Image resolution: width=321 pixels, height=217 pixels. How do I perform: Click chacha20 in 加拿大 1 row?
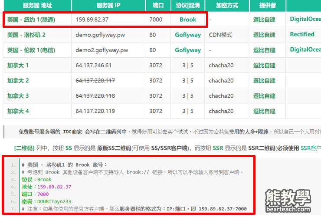pyautogui.click(x=221, y=66)
